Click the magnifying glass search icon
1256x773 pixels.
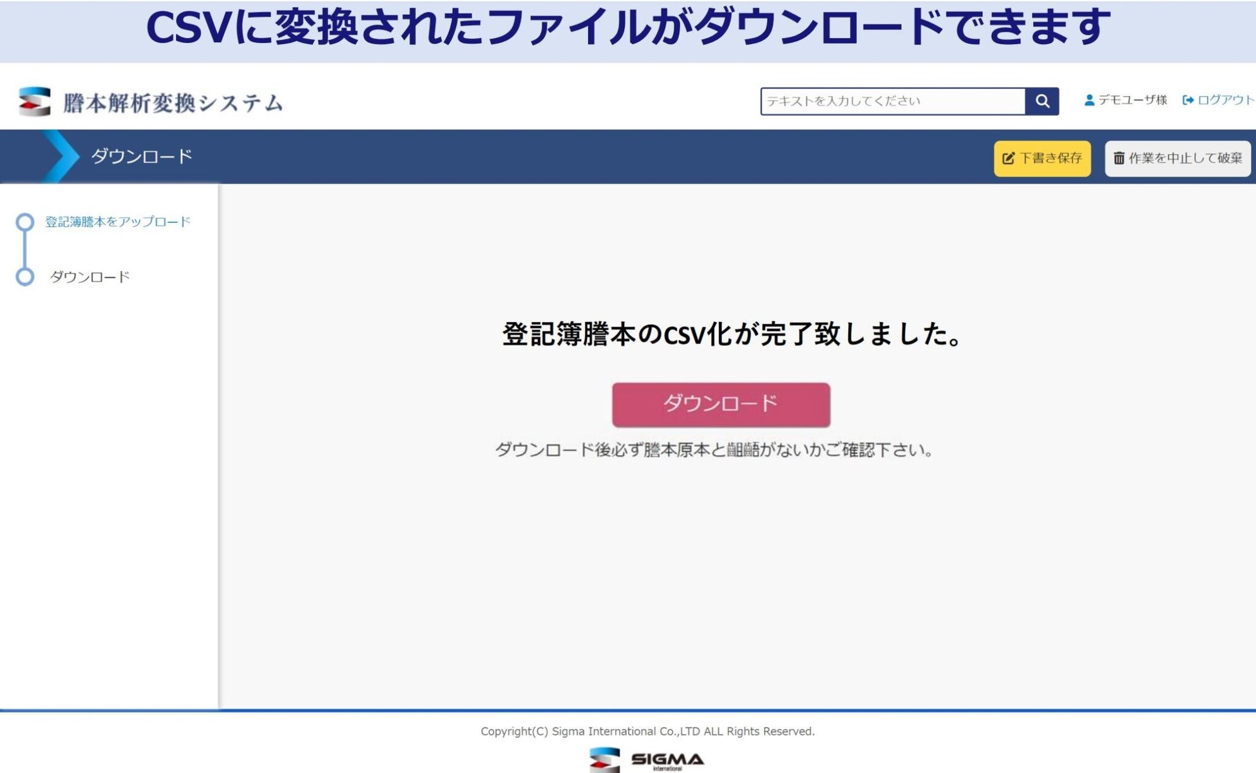click(x=1042, y=101)
